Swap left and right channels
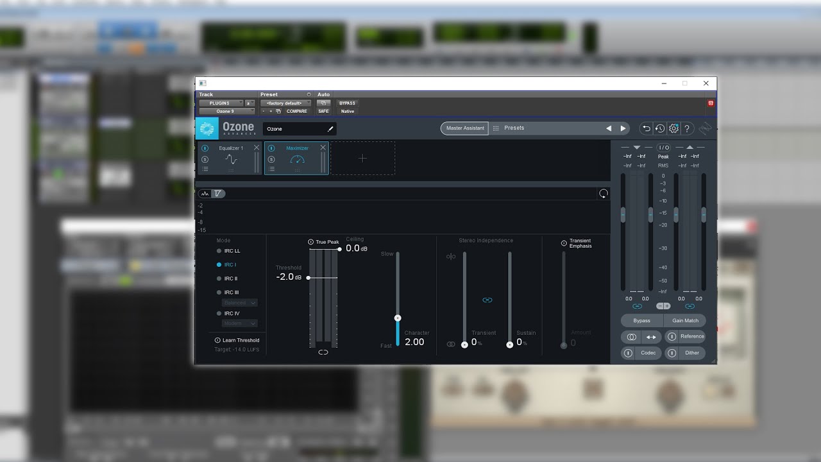The height and width of the screenshot is (462, 821). 651,336
